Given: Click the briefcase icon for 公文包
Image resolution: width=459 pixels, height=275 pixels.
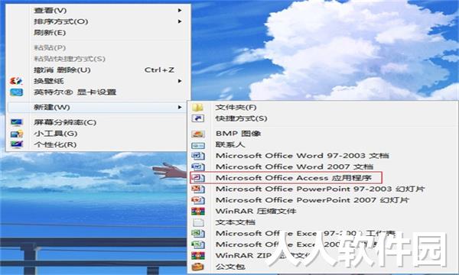Looking at the screenshot, I should click(197, 267).
